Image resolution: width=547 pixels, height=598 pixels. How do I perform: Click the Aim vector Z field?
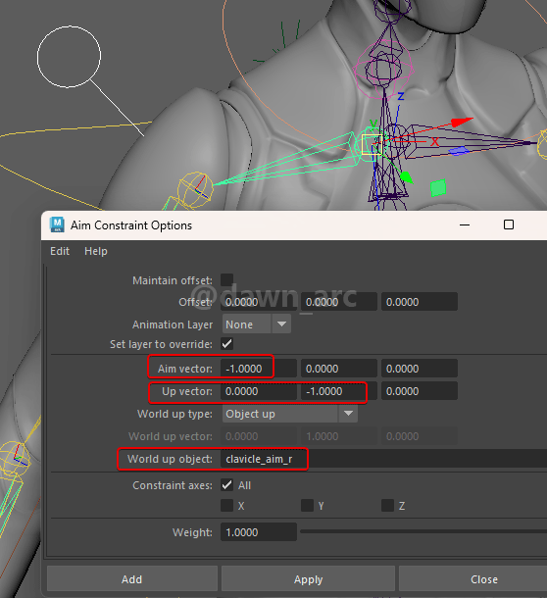[420, 369]
